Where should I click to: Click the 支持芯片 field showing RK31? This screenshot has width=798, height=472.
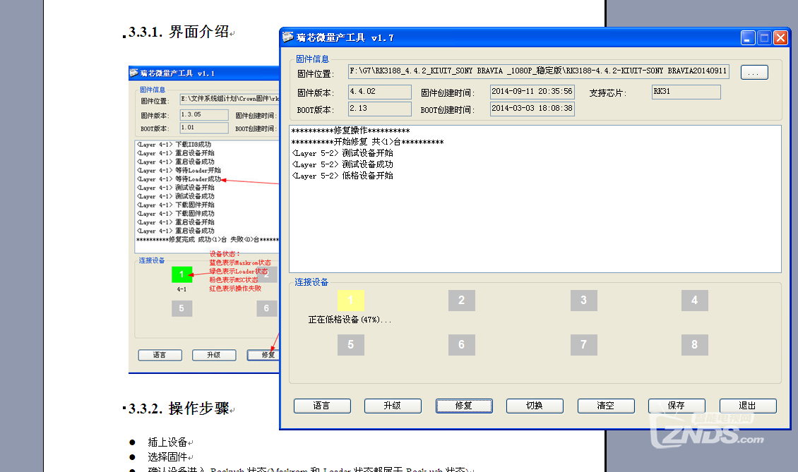[x=686, y=92]
